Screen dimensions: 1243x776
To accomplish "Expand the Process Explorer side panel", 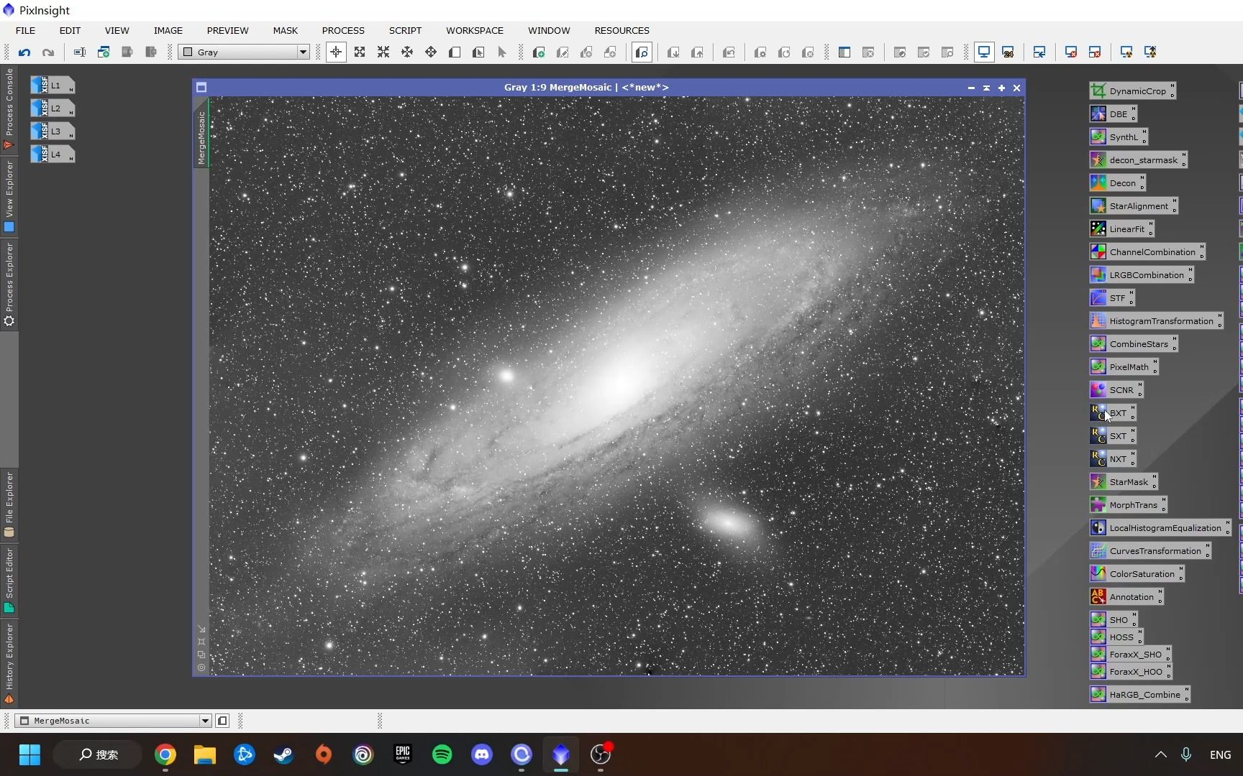I will 9,284.
